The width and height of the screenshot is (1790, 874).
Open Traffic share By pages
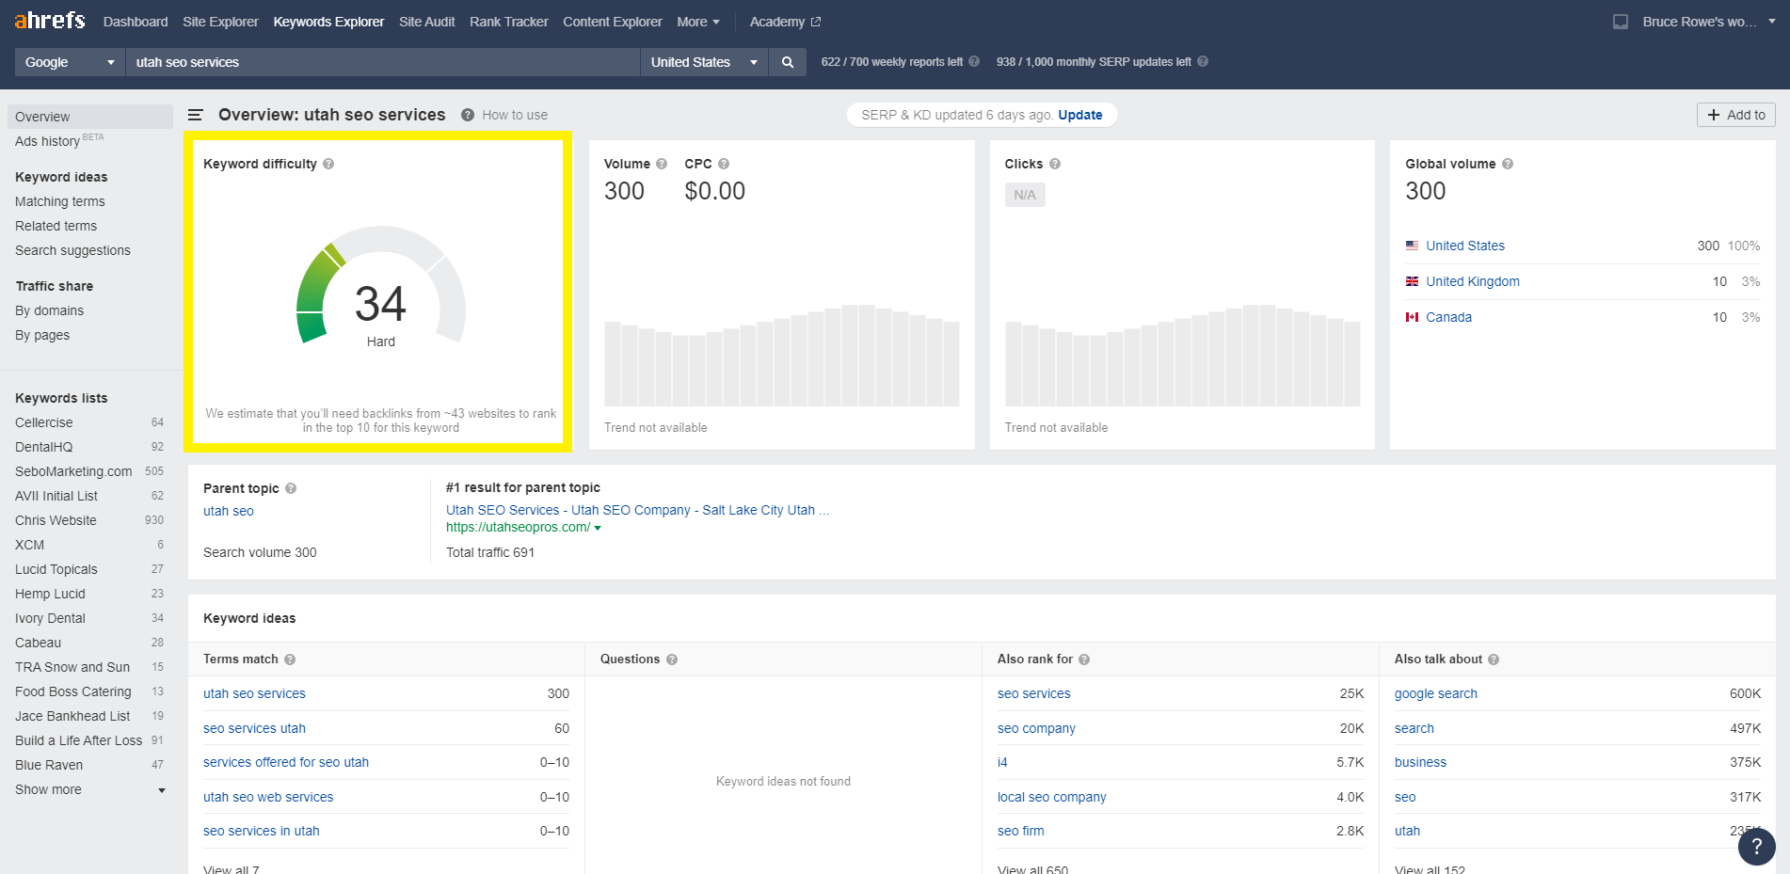click(x=42, y=335)
